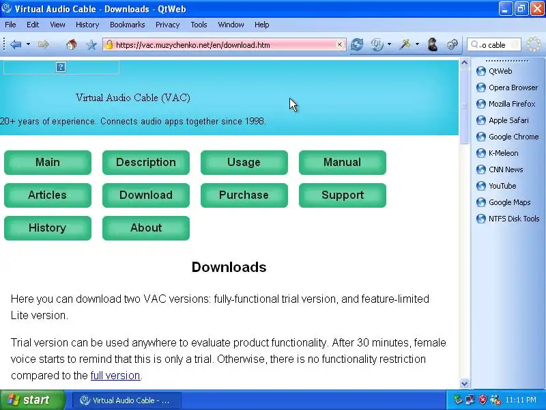Open the History menu in menu bar
This screenshot has height=410, width=546.
point(87,25)
